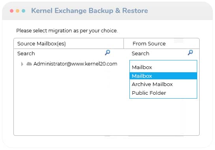Choose the highlighted Mailbox option
Viewport: 215px width, 150px height.
(x=163, y=76)
